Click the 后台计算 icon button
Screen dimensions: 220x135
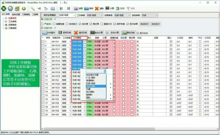pos(113,33)
